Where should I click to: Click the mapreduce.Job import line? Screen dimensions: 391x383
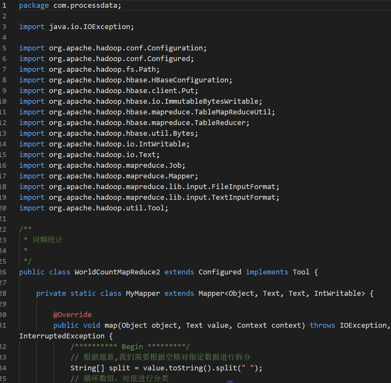point(102,165)
